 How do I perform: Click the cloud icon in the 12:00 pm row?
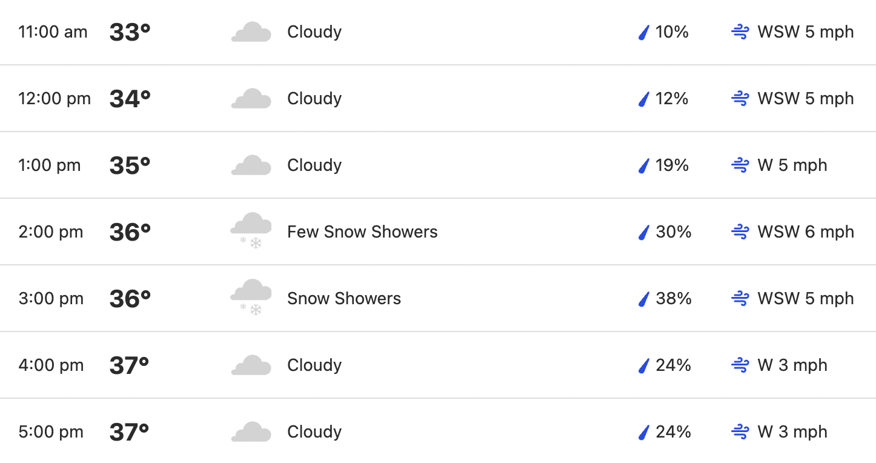coord(251,99)
